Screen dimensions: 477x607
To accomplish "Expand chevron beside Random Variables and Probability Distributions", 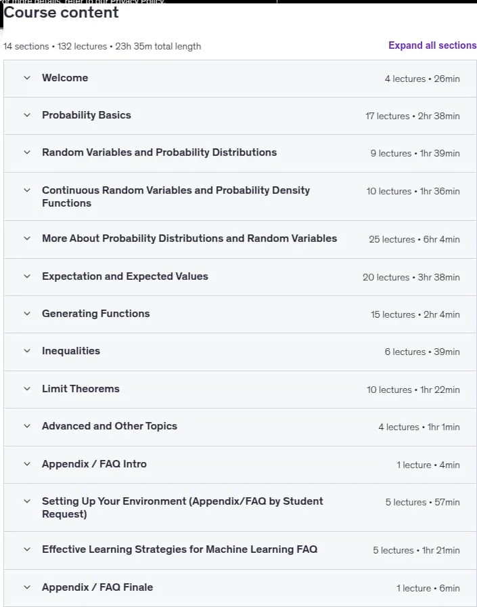I will [x=27, y=152].
